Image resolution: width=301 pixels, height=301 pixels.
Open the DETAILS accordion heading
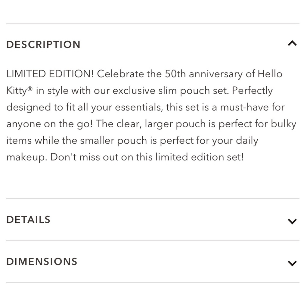pyautogui.click(x=28, y=220)
